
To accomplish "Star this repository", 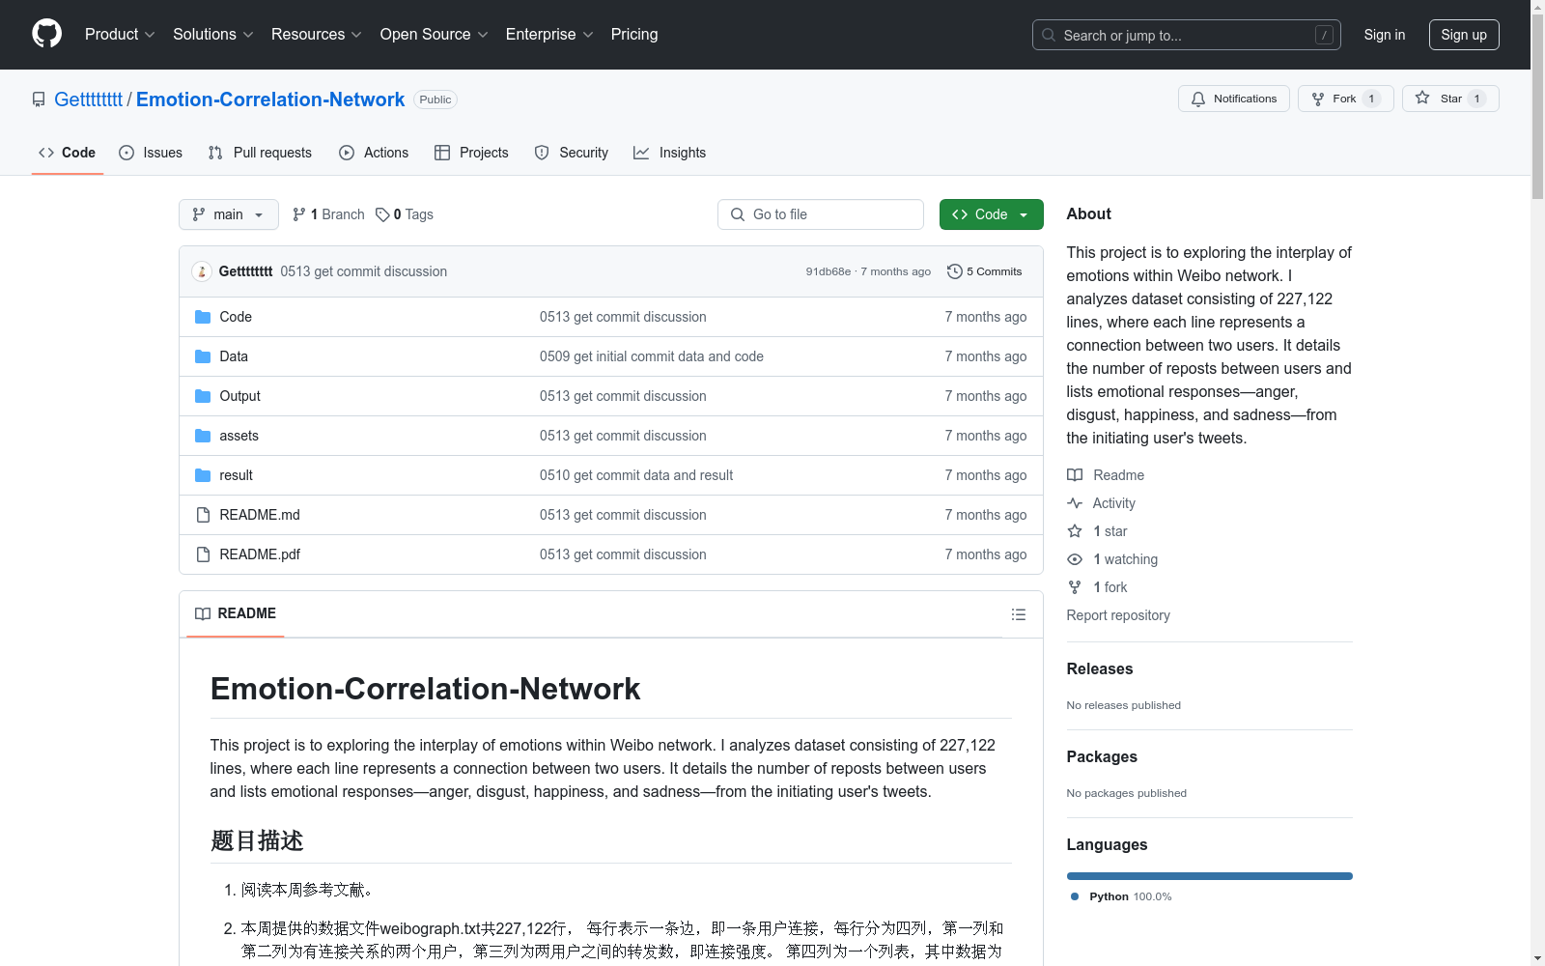I will (1450, 99).
